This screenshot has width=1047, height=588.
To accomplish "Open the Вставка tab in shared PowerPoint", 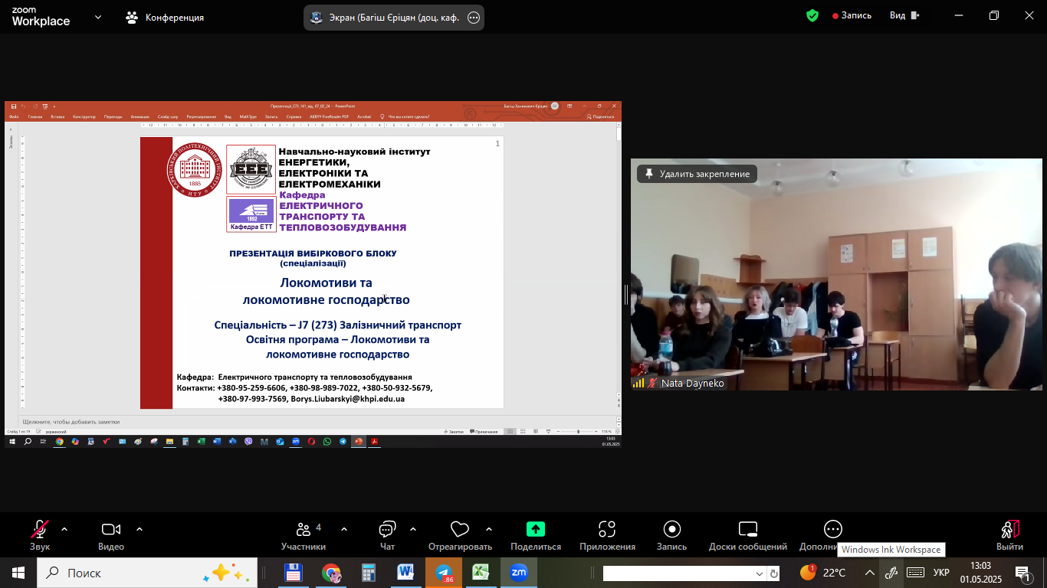I will tap(57, 117).
